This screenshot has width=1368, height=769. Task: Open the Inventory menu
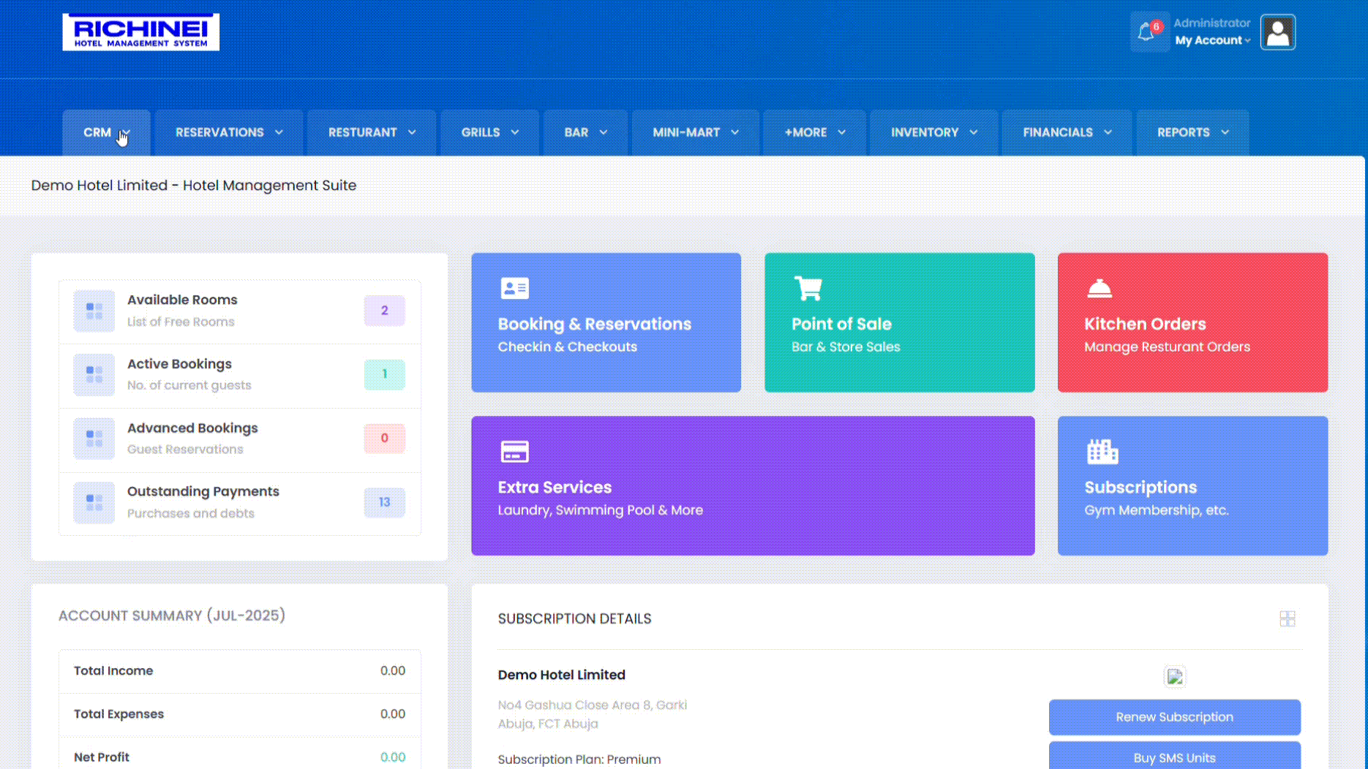pos(933,132)
